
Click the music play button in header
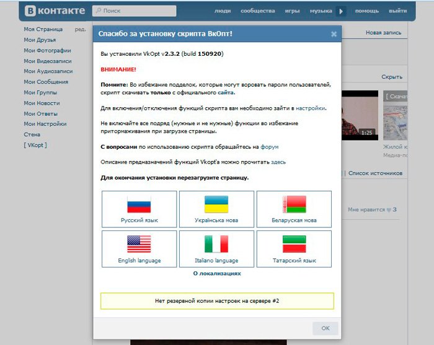click(341, 11)
